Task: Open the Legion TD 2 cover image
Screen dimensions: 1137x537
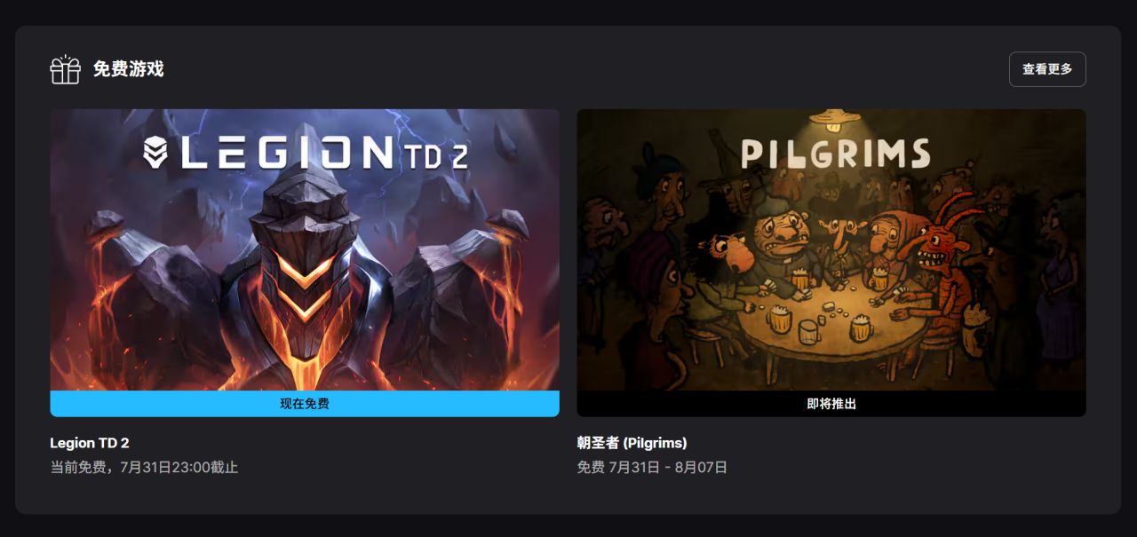Action: [305, 249]
